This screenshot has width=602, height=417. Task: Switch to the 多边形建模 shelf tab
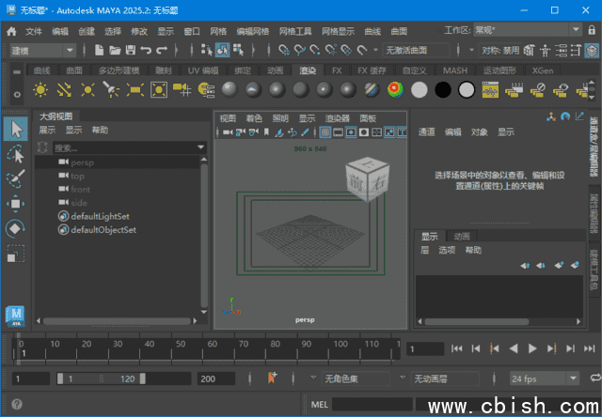click(x=119, y=70)
